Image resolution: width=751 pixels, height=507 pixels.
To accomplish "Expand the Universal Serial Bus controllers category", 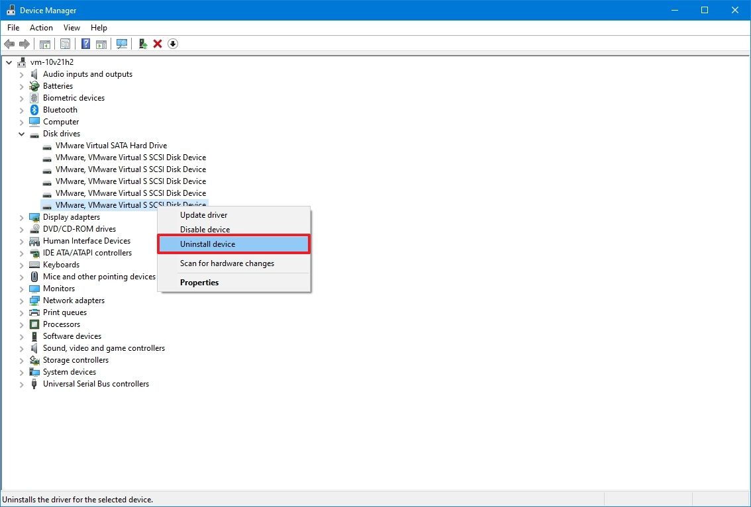I will pyautogui.click(x=21, y=384).
